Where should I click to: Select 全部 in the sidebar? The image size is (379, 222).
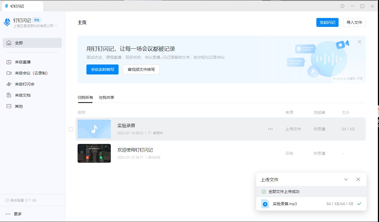pyautogui.click(x=32, y=43)
